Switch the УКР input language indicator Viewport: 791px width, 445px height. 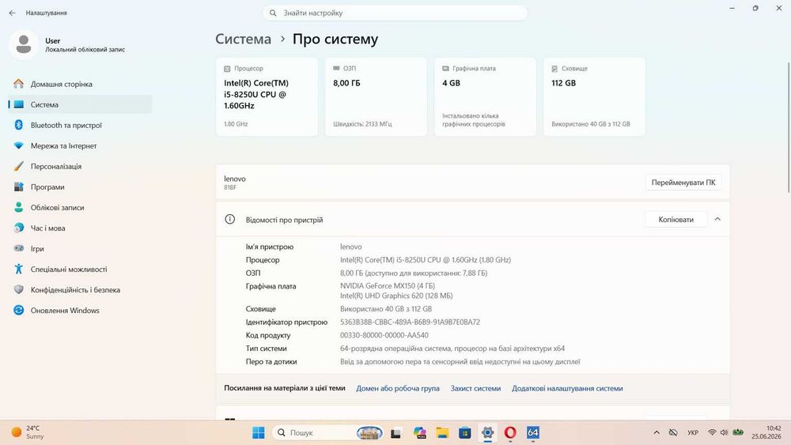click(693, 432)
